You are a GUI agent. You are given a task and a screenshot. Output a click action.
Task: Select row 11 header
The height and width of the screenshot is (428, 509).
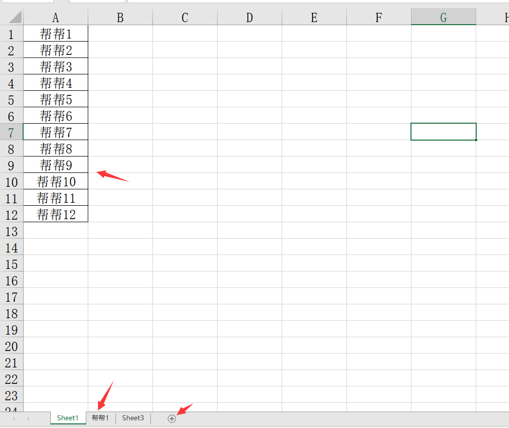[11, 198]
